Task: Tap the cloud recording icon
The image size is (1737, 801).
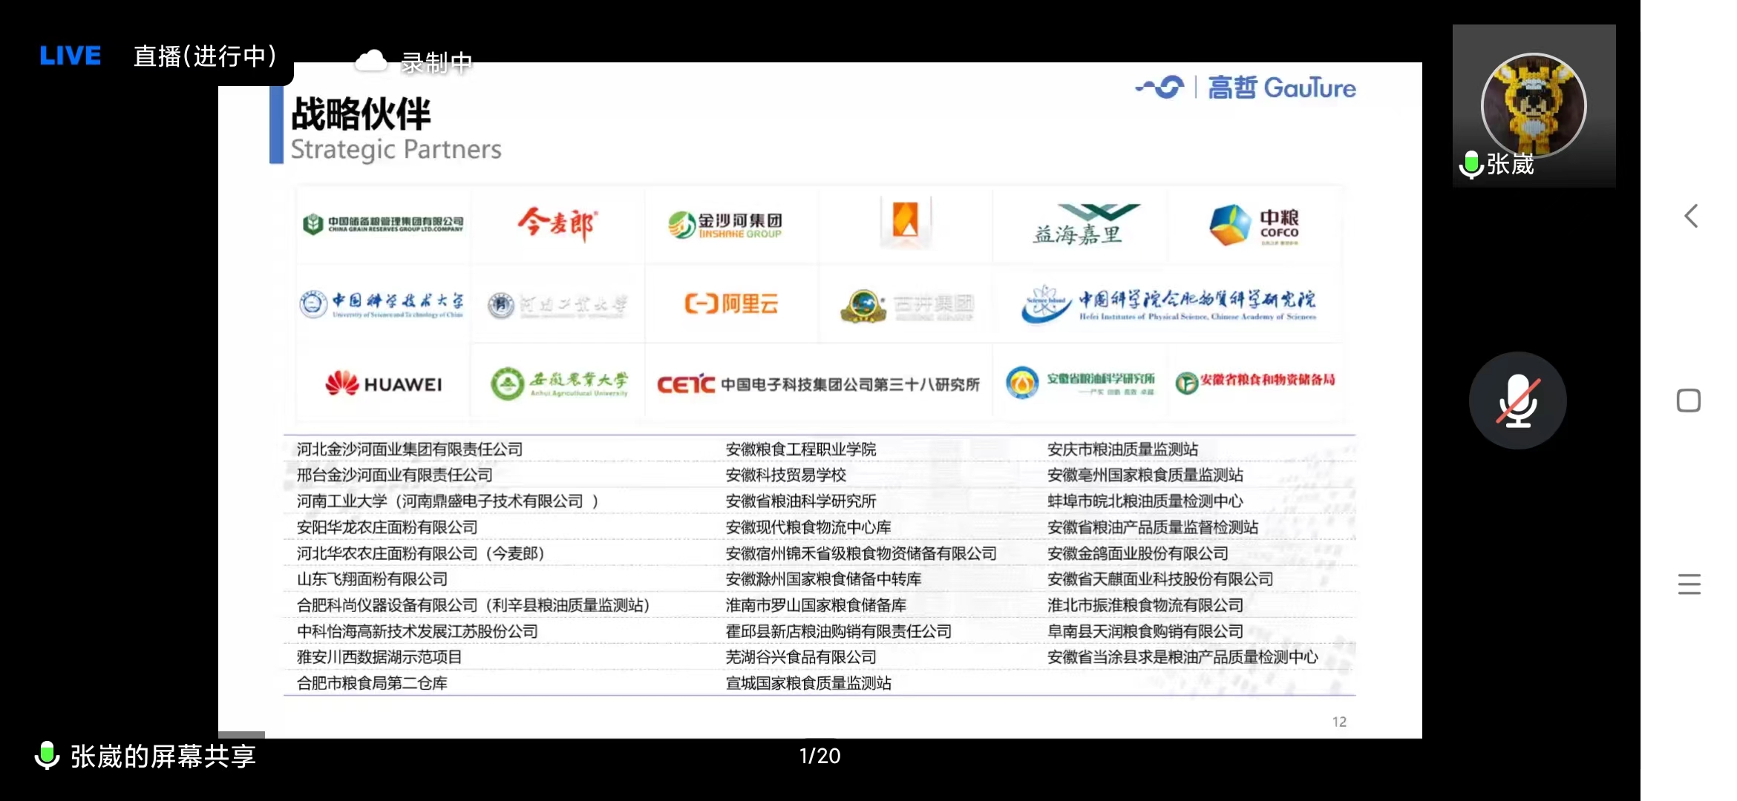Action: tap(371, 62)
